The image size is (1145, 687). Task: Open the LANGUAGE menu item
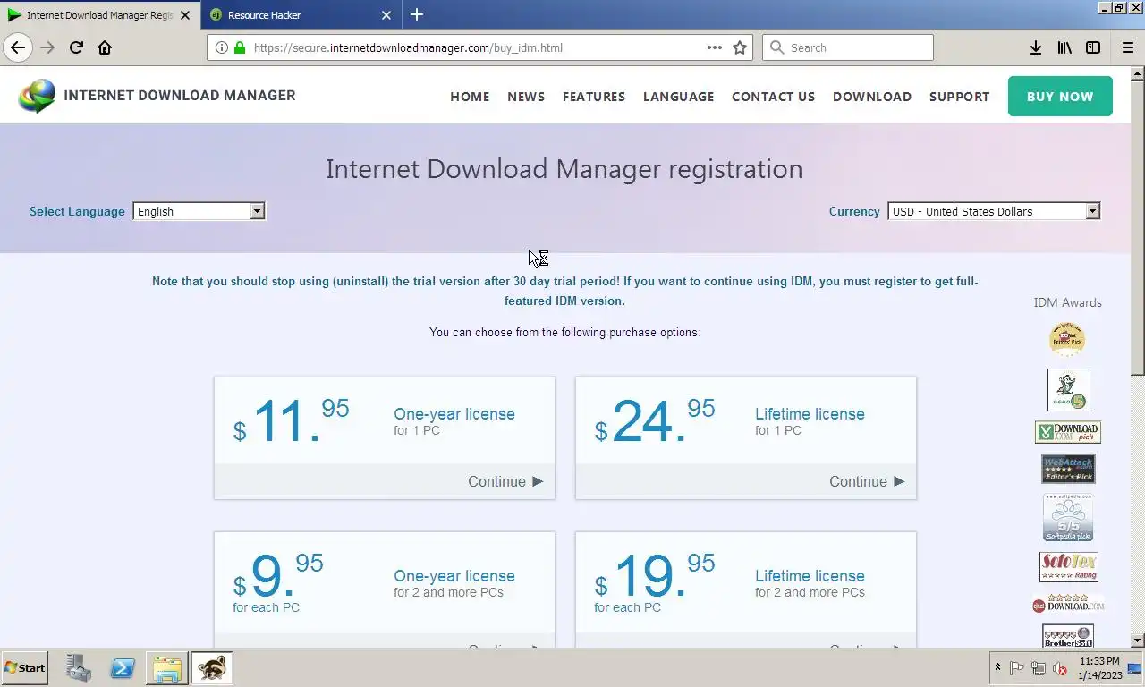pyautogui.click(x=679, y=97)
